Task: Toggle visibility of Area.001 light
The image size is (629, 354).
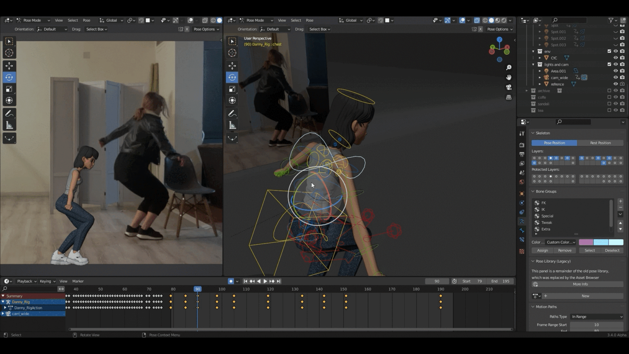Action: pyautogui.click(x=615, y=71)
